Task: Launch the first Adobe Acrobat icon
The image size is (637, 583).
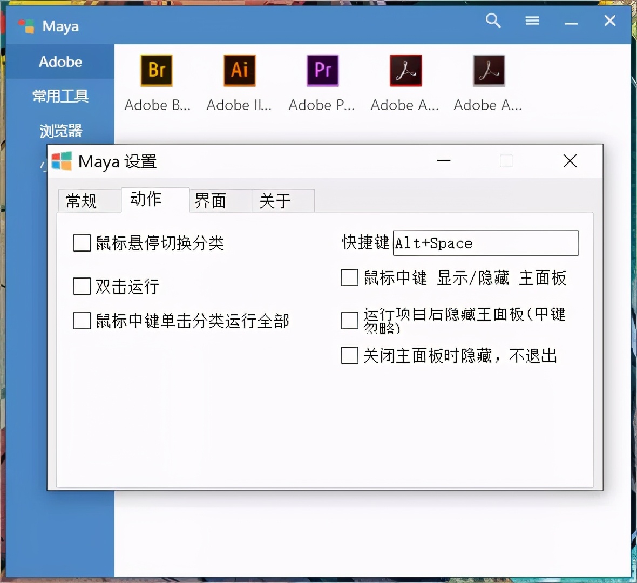Action: point(405,71)
